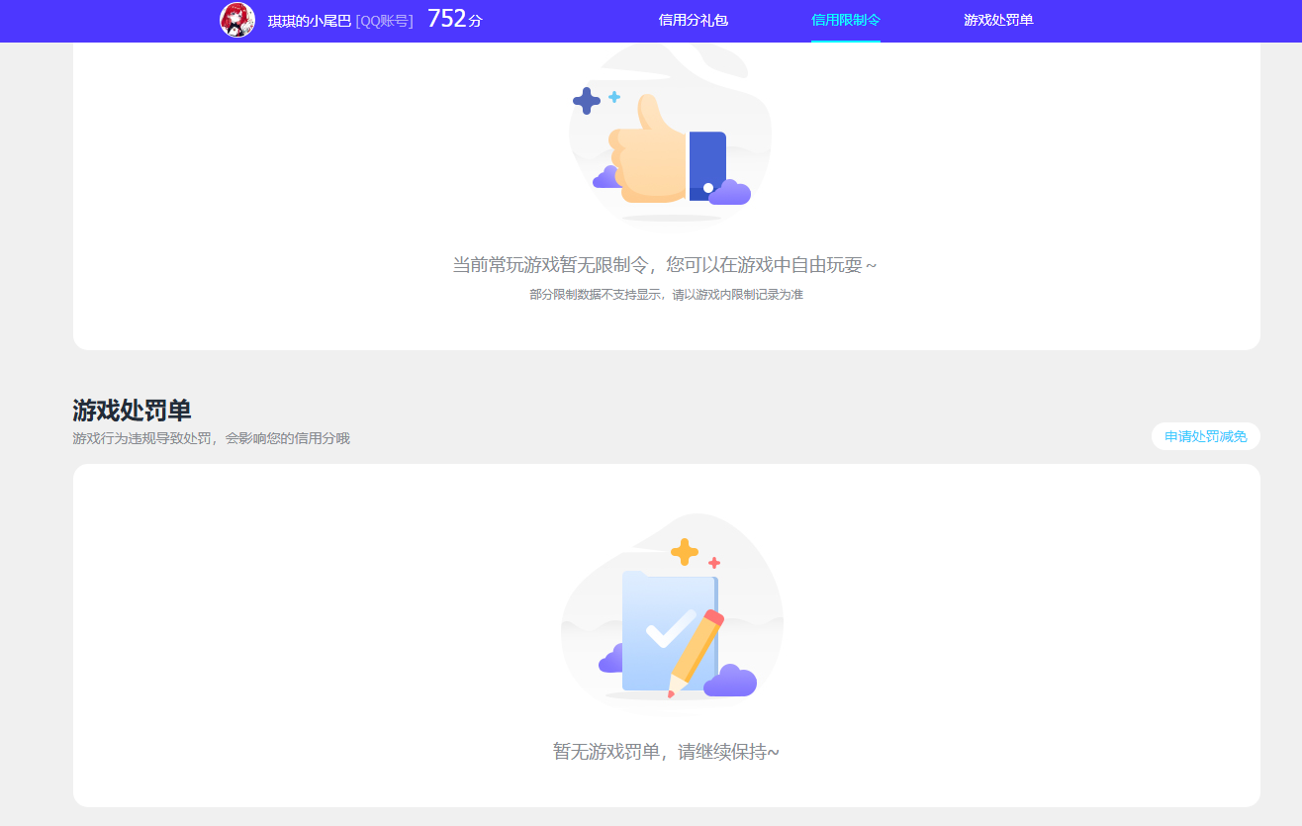1302x826 pixels.
Task: Click the note 部分限制数据不支持显示
Action: pyautogui.click(x=595, y=295)
